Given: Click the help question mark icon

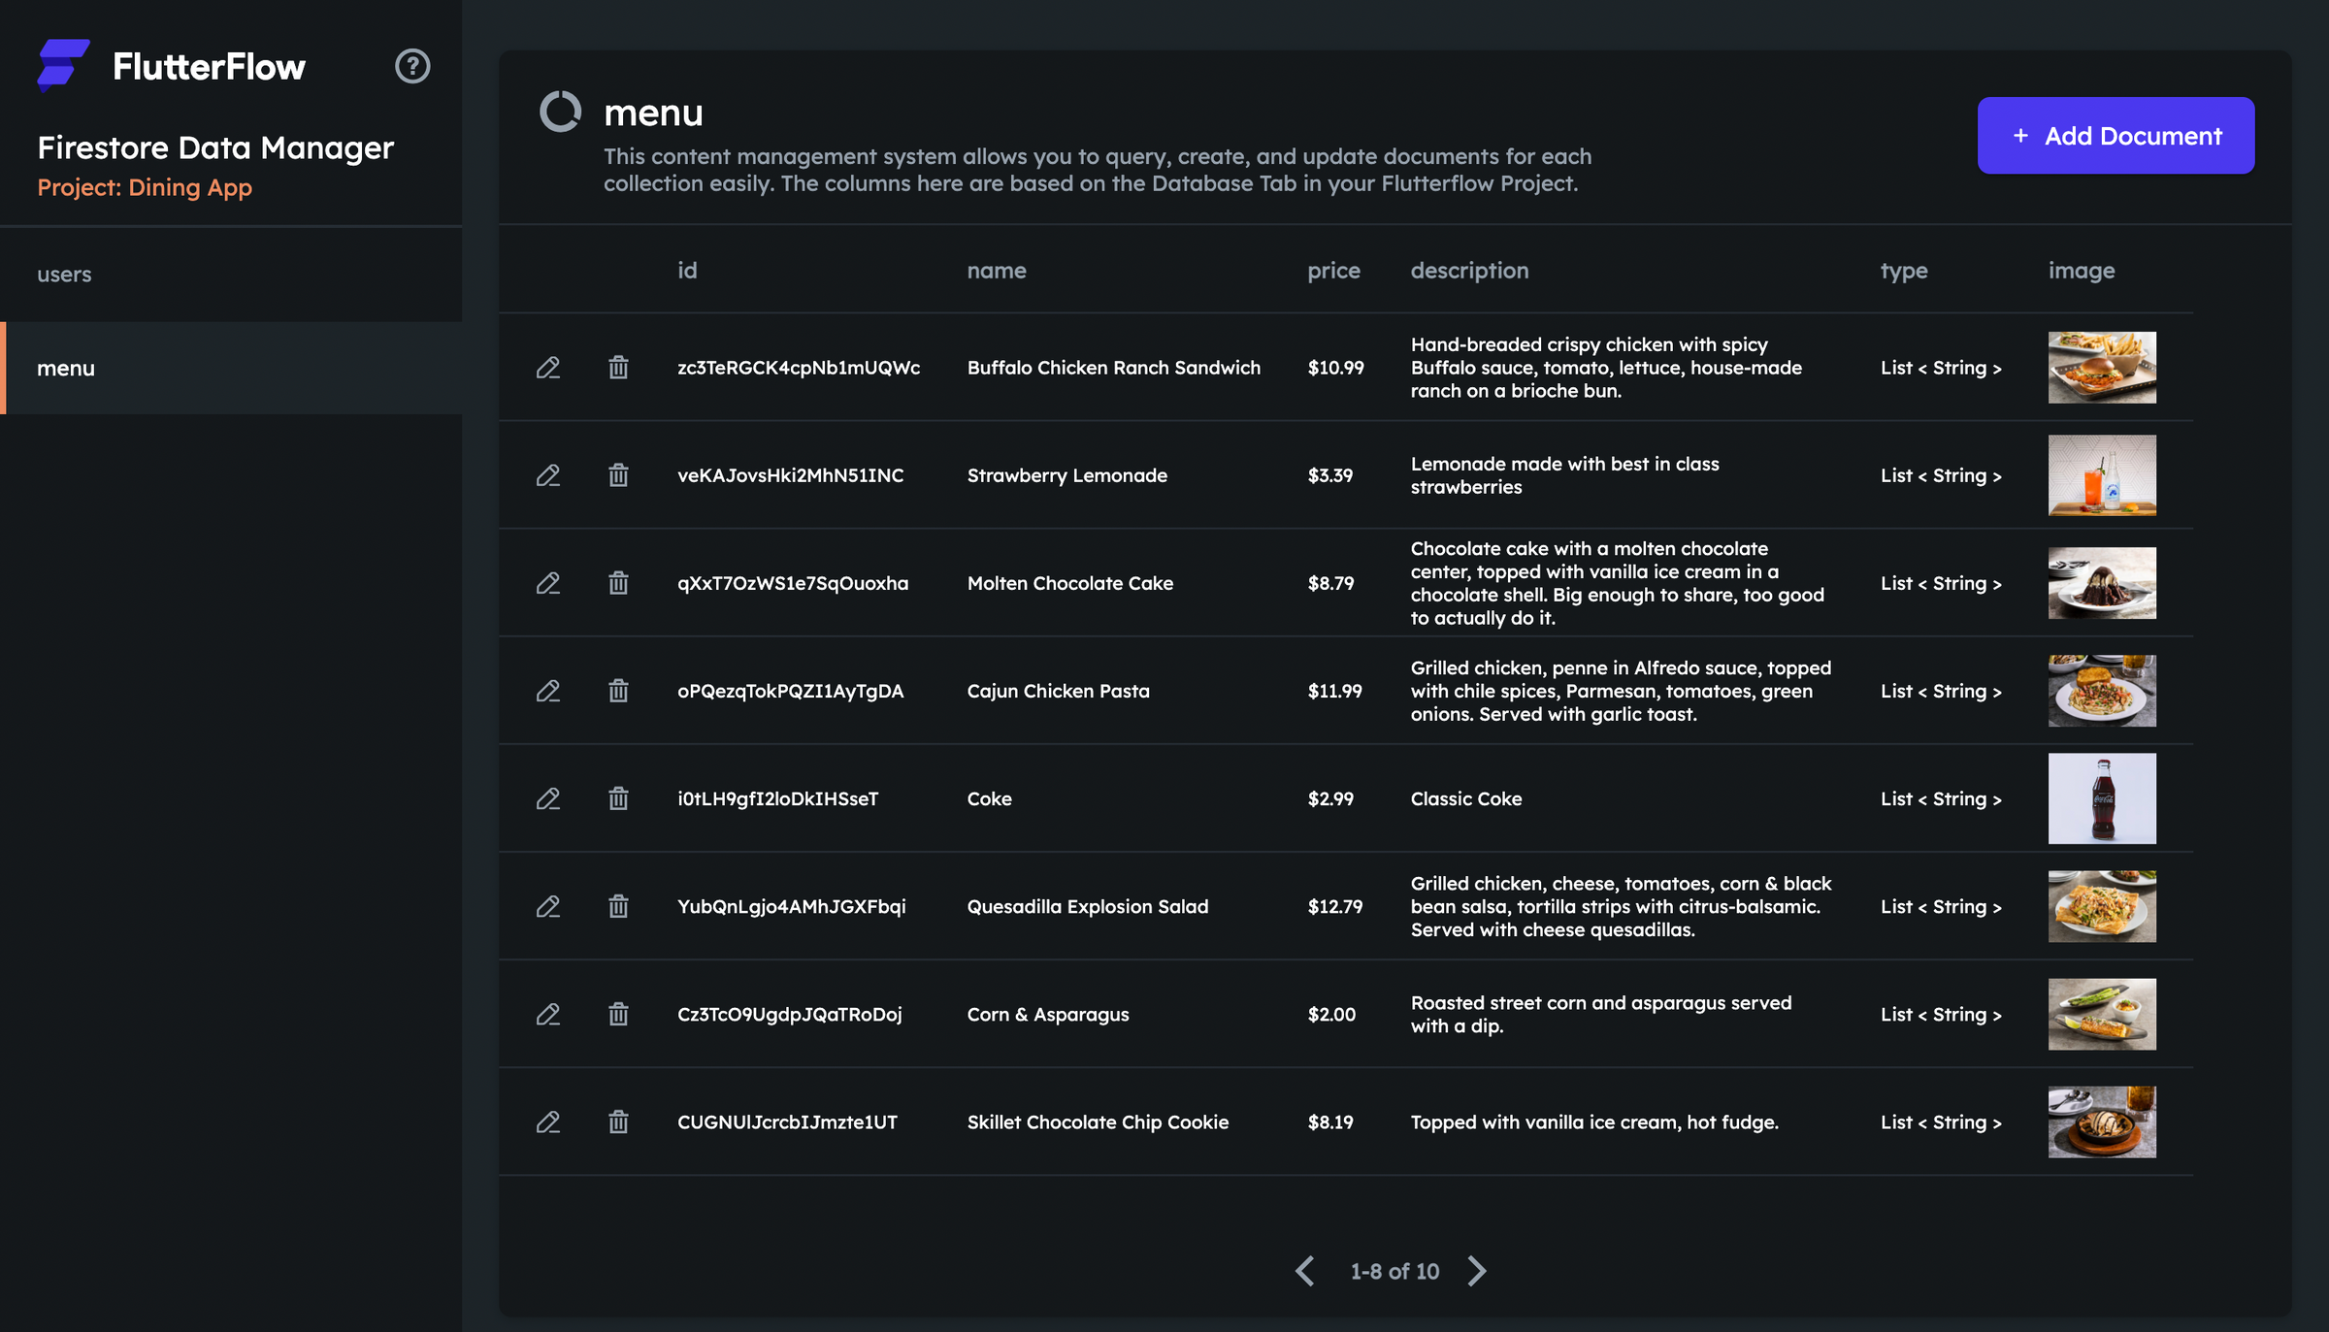Looking at the screenshot, I should [x=412, y=66].
